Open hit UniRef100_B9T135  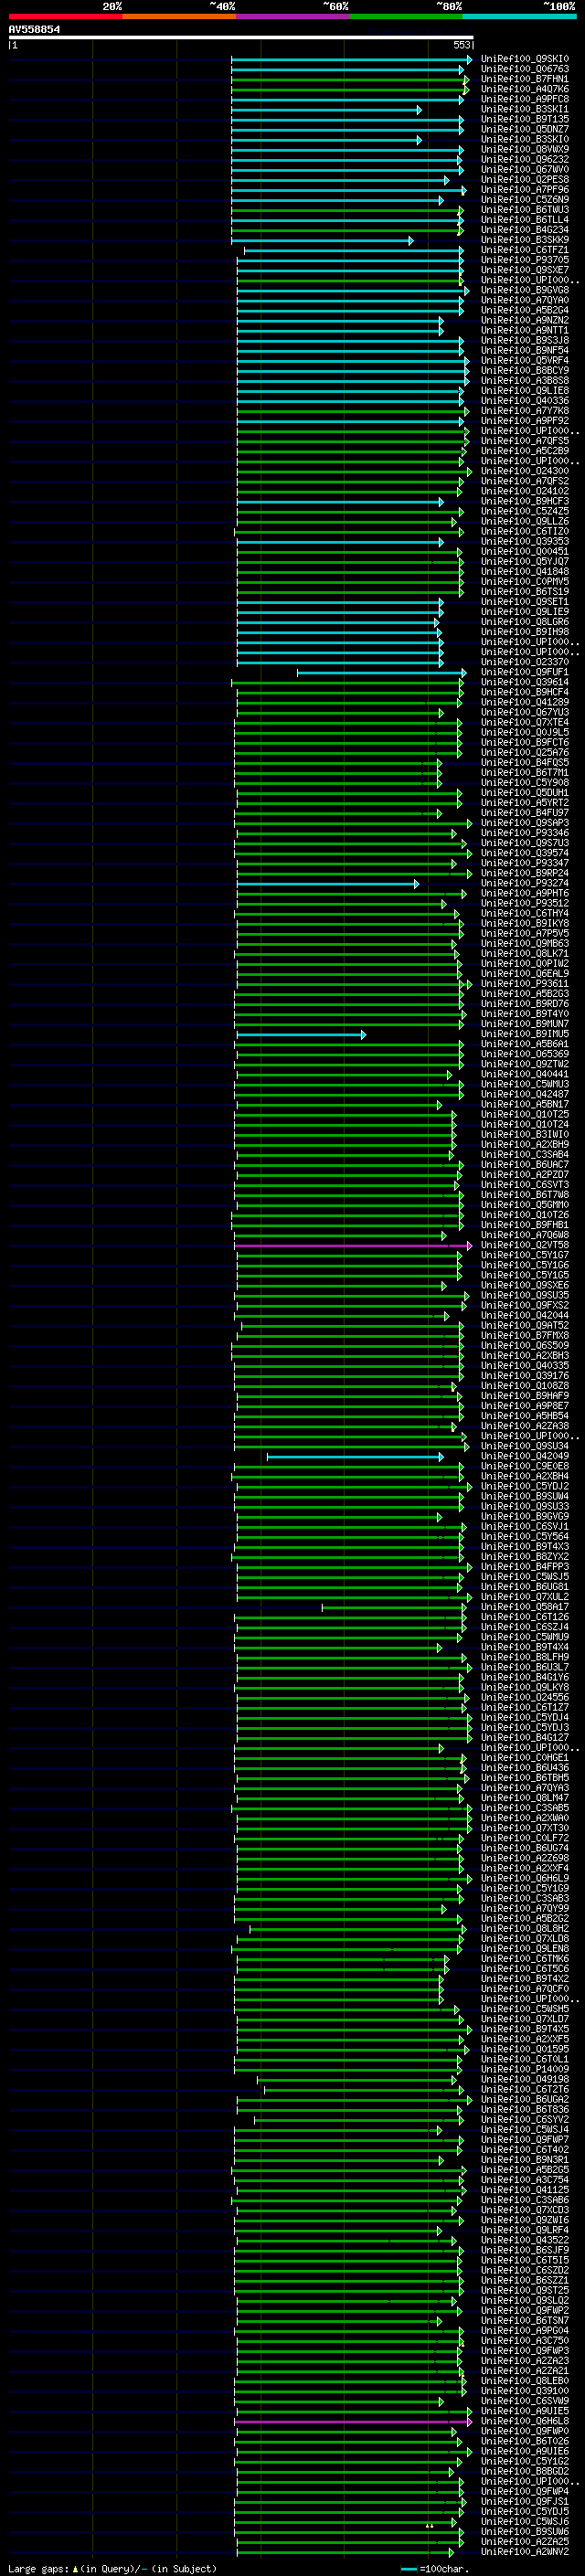point(525,119)
